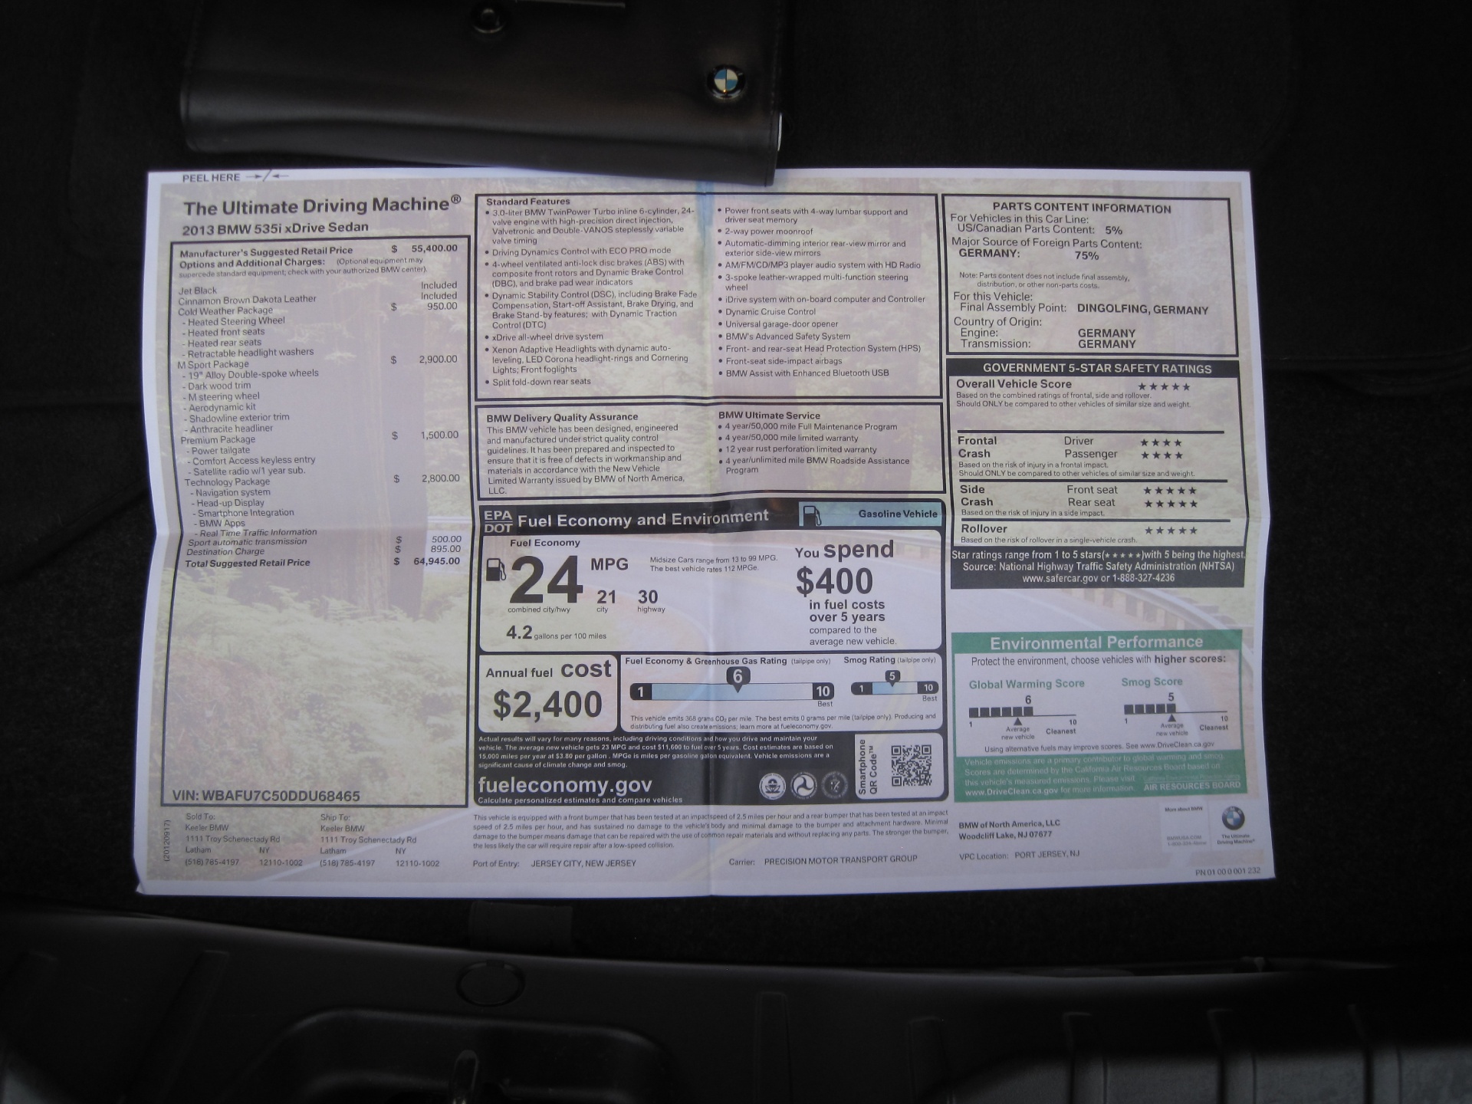Click the Rollover star rating

coord(1170,531)
